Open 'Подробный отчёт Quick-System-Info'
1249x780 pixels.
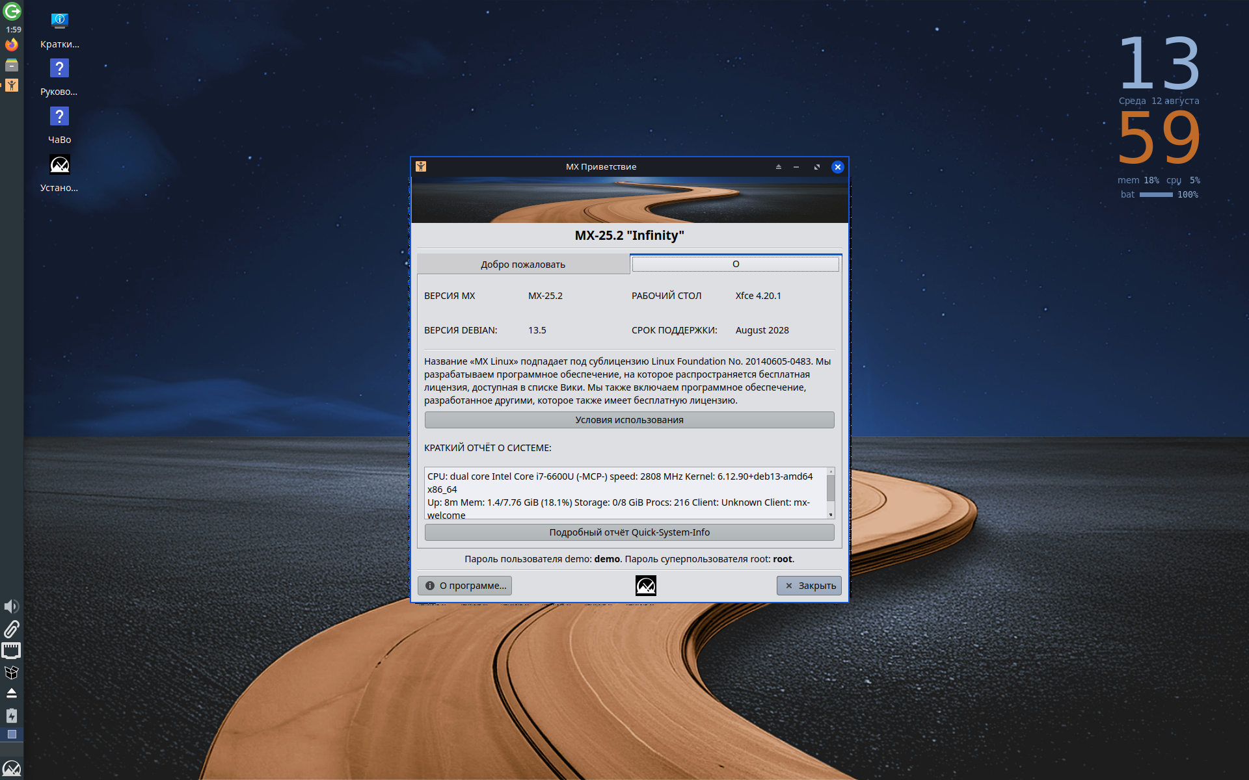tap(629, 532)
